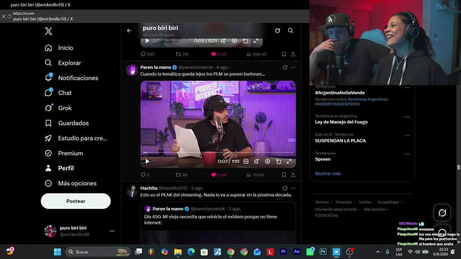
Task: Repost the tweet with 312 reposts
Action: (182, 54)
